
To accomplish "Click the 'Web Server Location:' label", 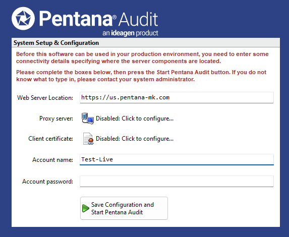I will click(x=45, y=98).
